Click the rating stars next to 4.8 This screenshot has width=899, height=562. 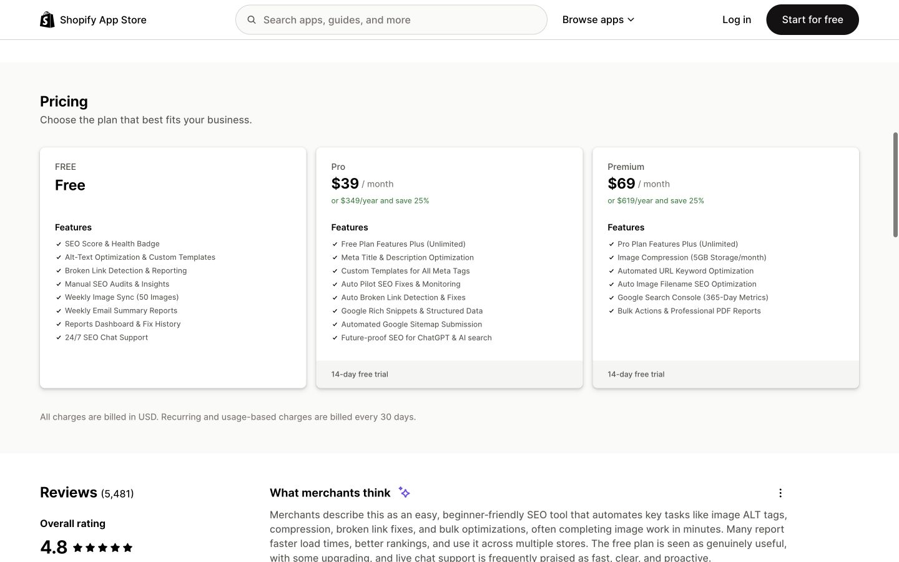tap(102, 548)
